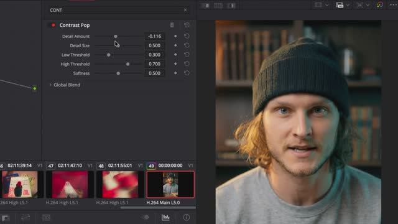
Task: Reset the whole Contrast Pop effect
Action: click(x=187, y=25)
